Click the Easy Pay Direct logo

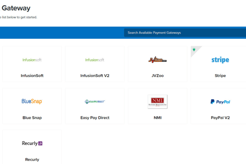pos(95,102)
